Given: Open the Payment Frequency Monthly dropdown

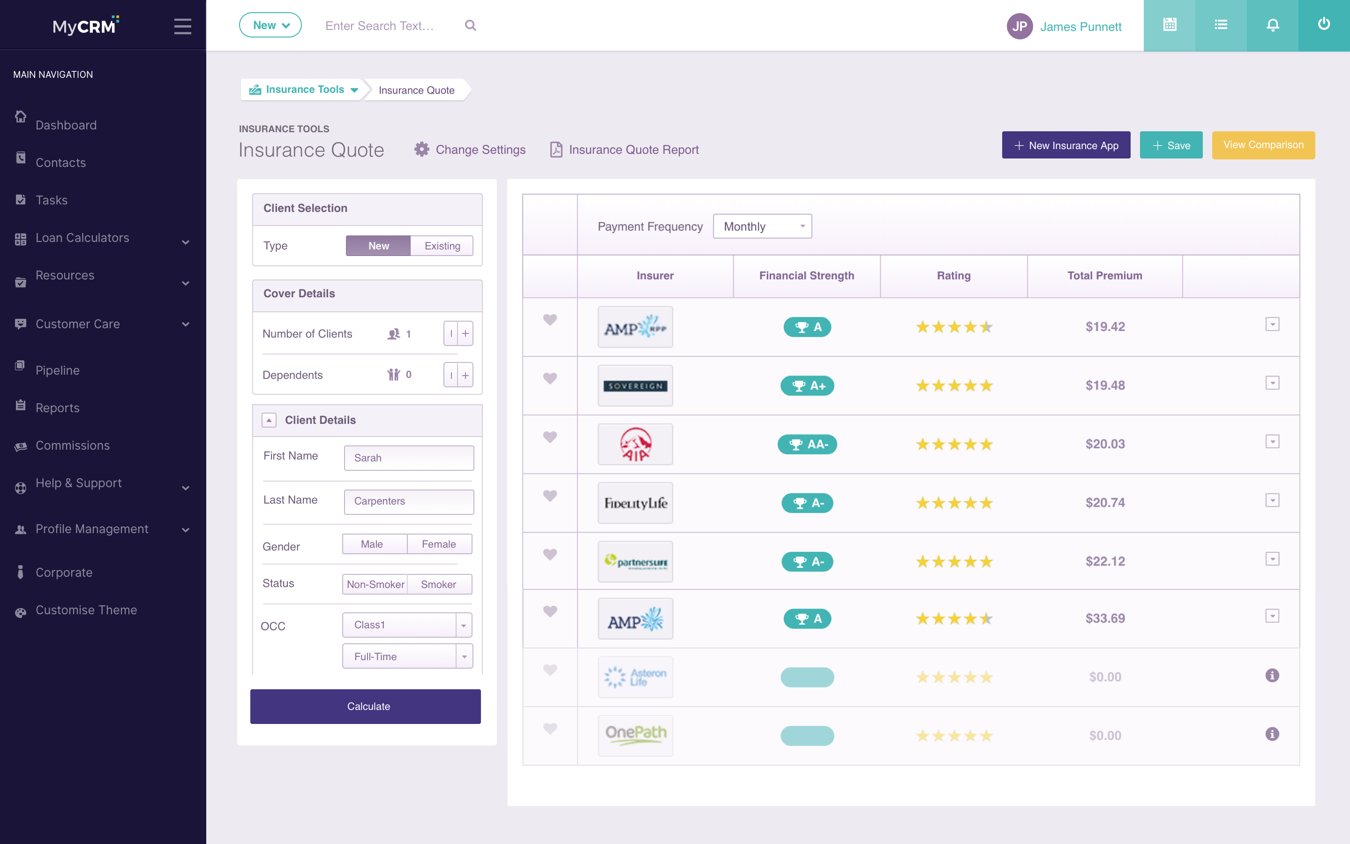Looking at the screenshot, I should [762, 226].
